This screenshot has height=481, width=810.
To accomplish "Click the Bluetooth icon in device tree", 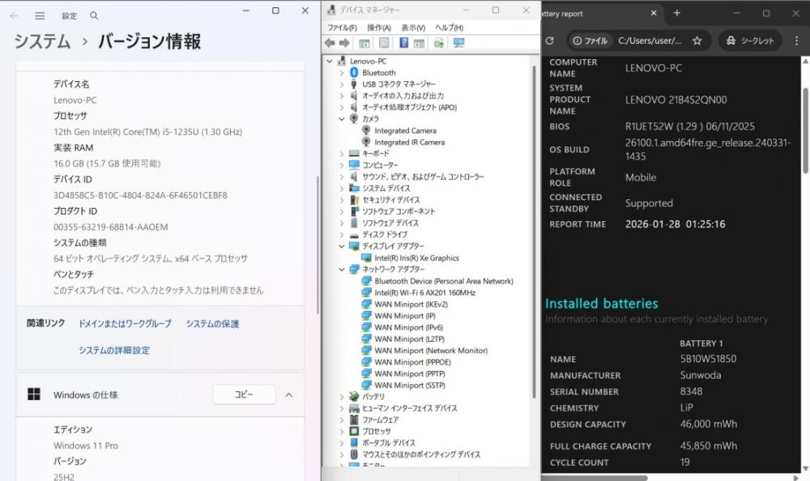I will [354, 72].
